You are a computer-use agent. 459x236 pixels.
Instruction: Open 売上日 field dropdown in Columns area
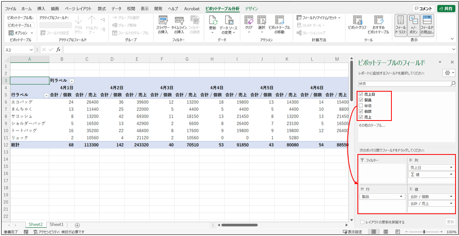tap(452, 168)
